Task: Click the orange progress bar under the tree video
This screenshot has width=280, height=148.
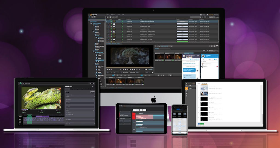Action: (130, 67)
